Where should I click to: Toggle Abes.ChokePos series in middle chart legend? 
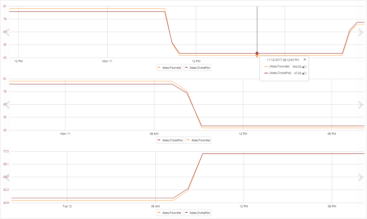(170, 140)
